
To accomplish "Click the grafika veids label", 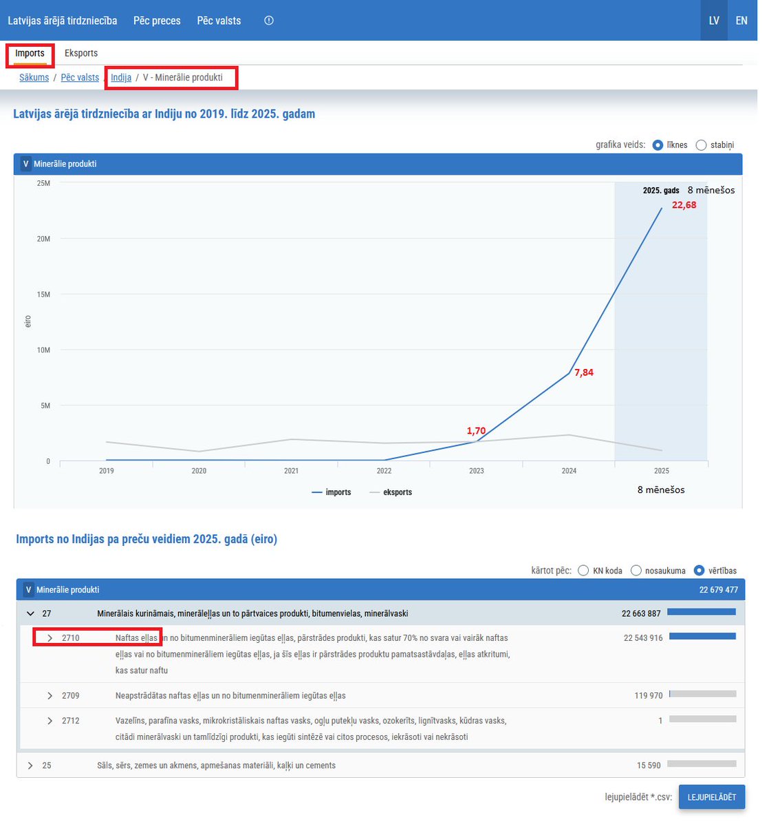I will tap(620, 145).
